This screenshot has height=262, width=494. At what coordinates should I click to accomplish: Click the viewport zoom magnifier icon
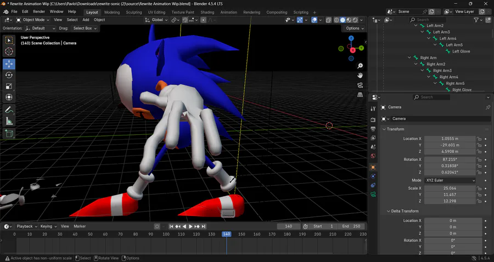(360, 66)
